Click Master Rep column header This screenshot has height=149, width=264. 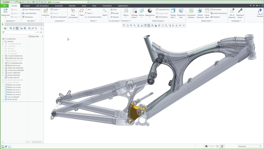click(35, 36)
